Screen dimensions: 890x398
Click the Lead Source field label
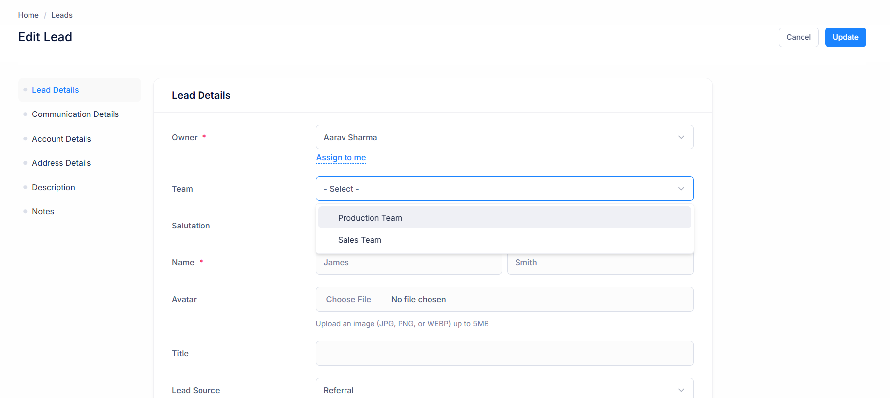point(196,390)
